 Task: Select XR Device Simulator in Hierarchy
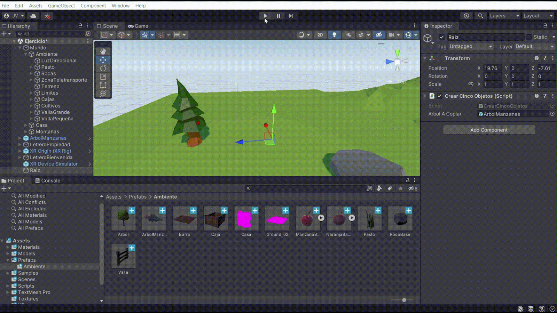coord(54,164)
